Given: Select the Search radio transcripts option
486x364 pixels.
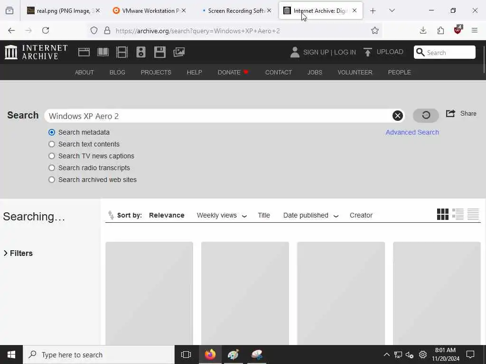Looking at the screenshot, I should (52, 168).
